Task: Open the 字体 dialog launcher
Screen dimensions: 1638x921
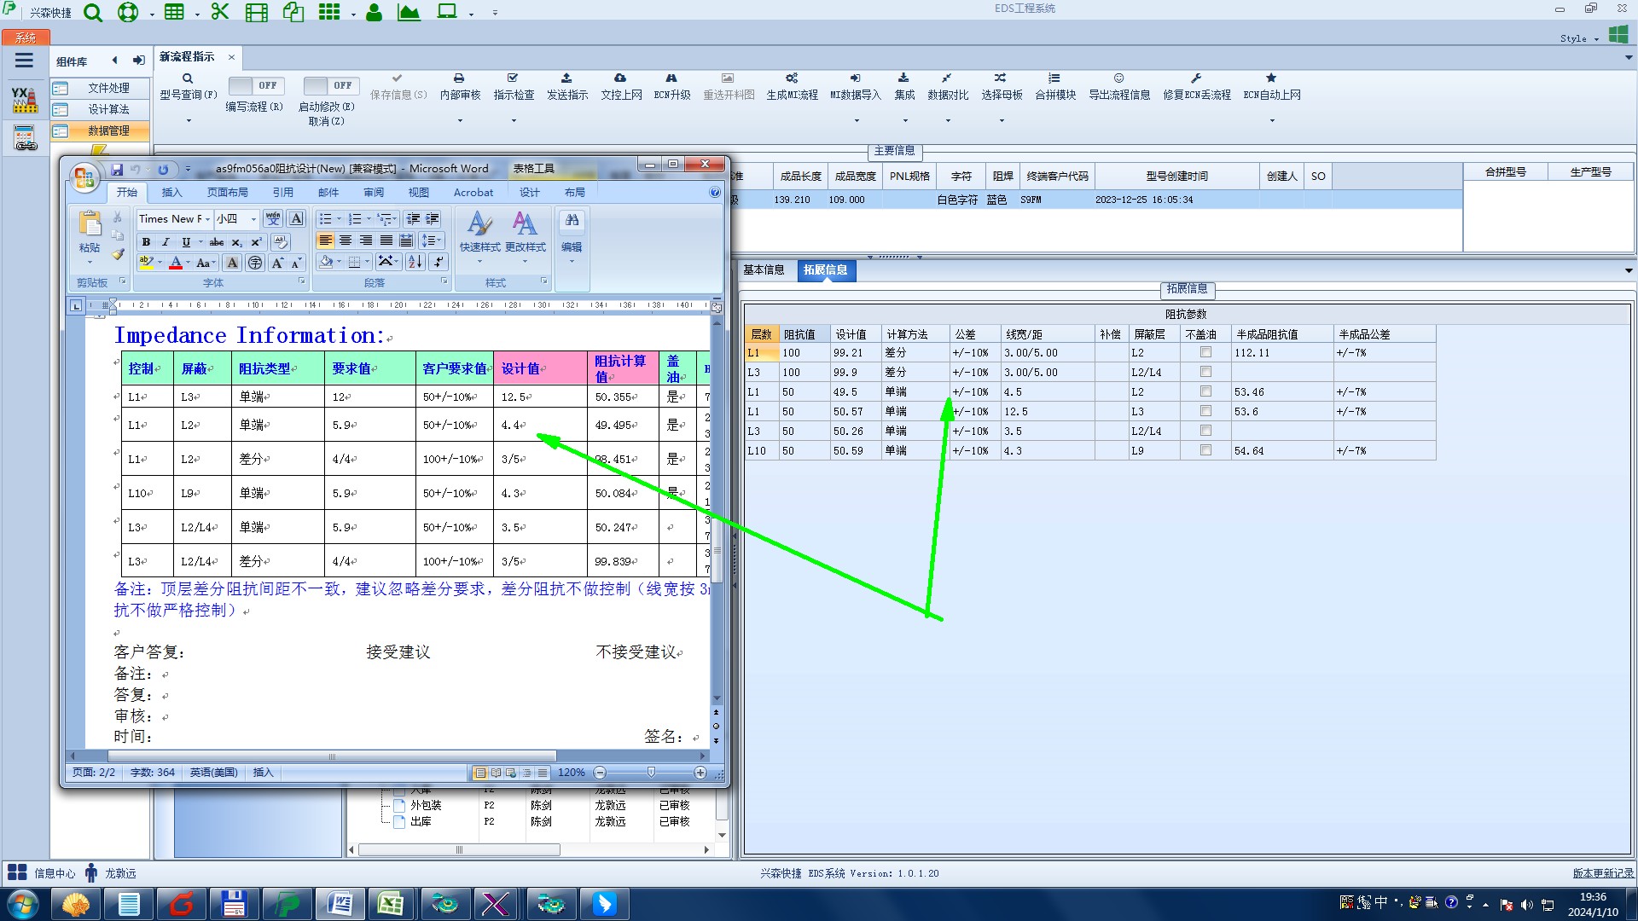Action: click(x=301, y=281)
